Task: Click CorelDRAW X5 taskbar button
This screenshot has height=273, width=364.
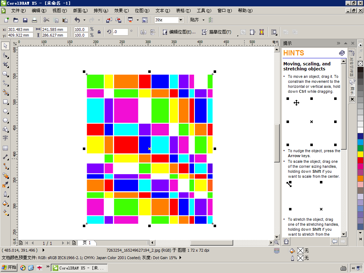Action: 79,268
